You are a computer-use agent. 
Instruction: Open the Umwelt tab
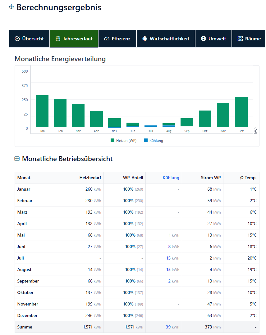coord(213,39)
